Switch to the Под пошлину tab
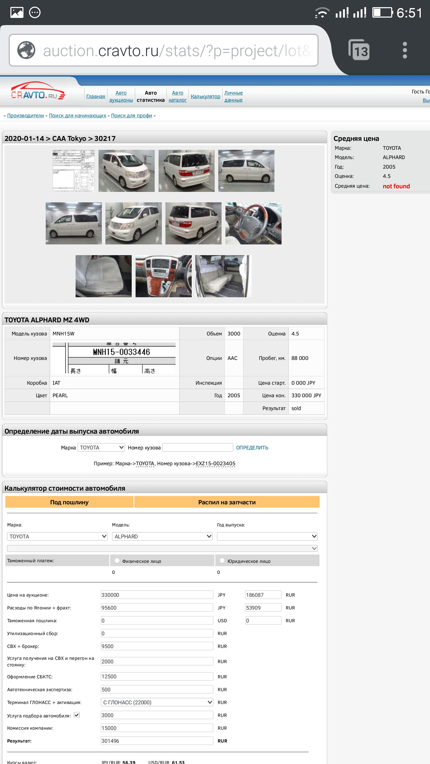This screenshot has width=430, height=764. coord(69,502)
